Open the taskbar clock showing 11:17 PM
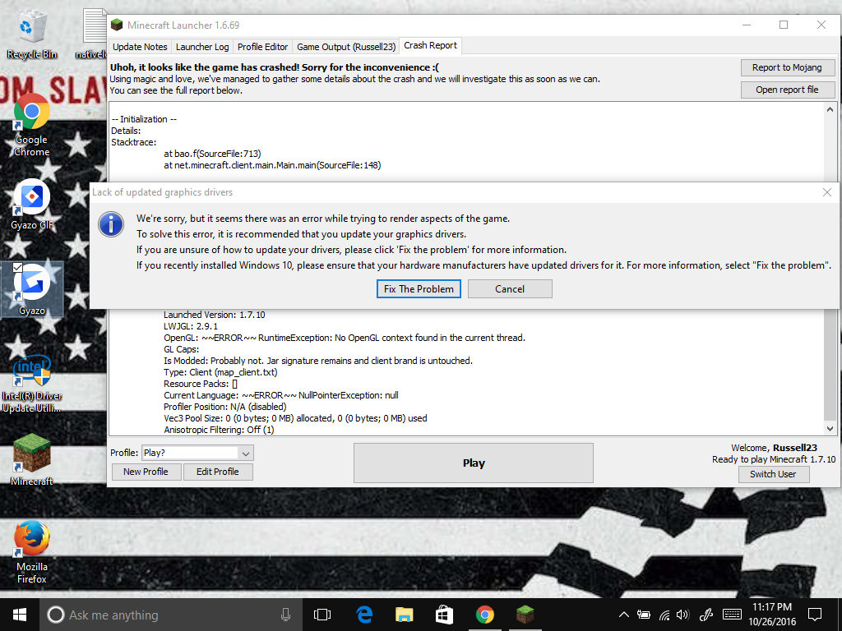Image resolution: width=842 pixels, height=631 pixels. point(772,615)
